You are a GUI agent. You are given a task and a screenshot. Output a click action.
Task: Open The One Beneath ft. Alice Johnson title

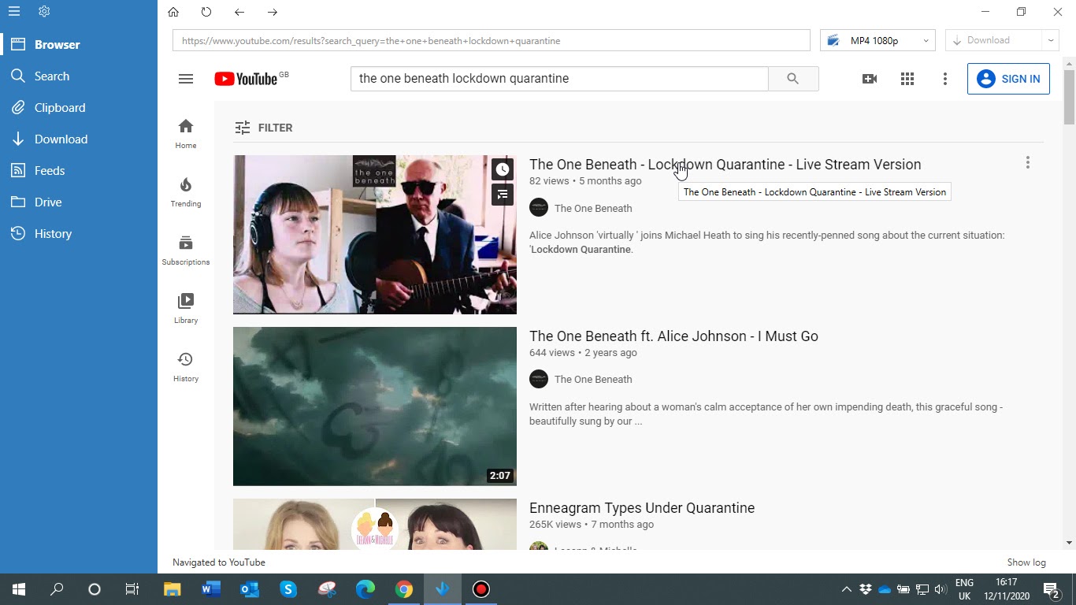(673, 336)
